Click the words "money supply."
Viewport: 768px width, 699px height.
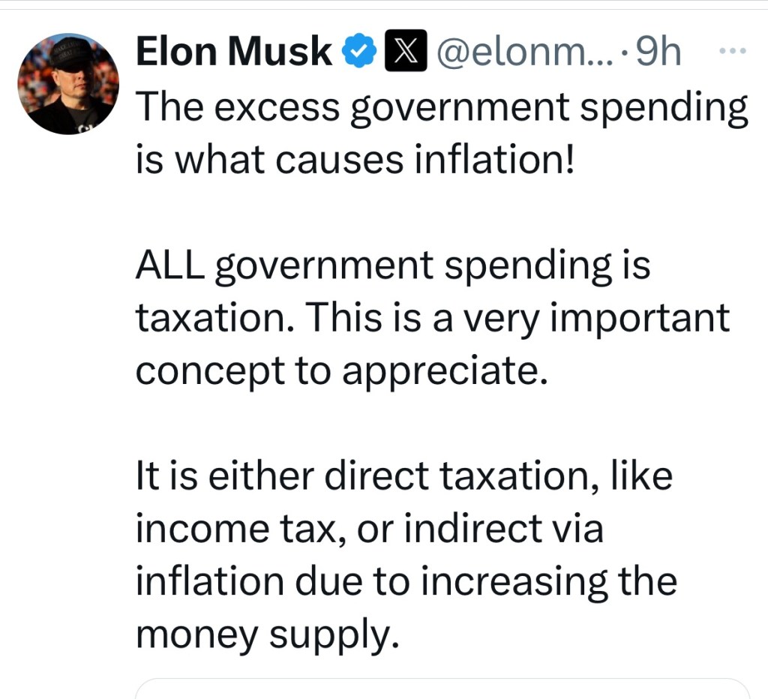[265, 634]
